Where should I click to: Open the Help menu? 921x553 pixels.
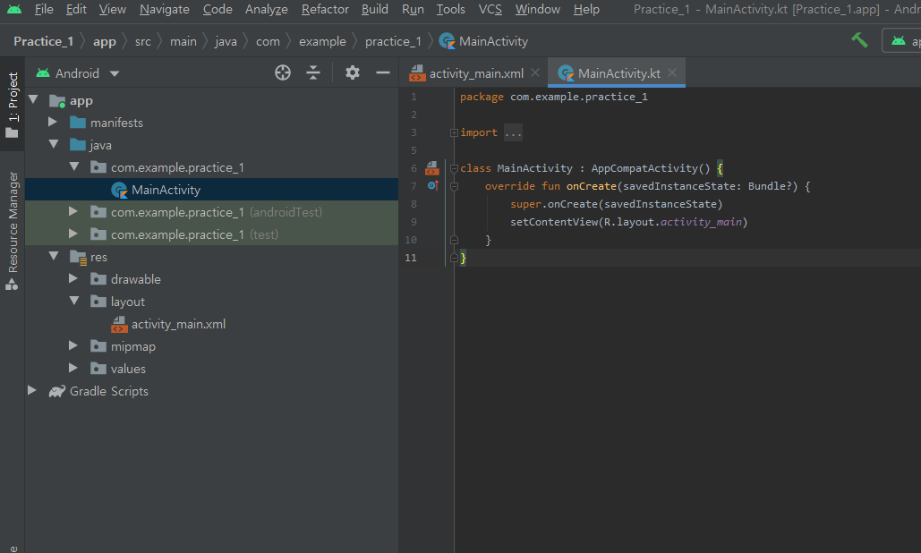[586, 9]
